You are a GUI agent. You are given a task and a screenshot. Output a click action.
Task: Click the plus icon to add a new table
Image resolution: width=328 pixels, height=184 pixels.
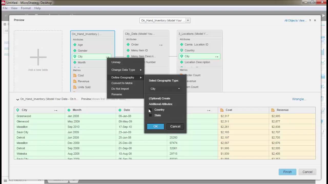pyautogui.click(x=38, y=57)
